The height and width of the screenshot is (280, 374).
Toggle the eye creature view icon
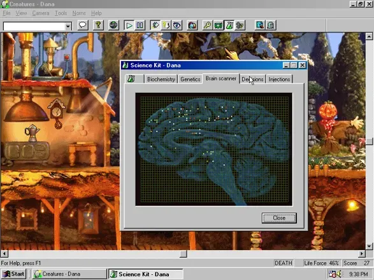point(176,25)
